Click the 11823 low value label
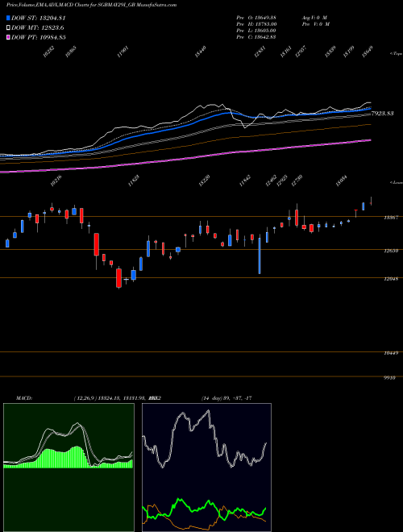This screenshot has width=403, height=532. (x=134, y=181)
